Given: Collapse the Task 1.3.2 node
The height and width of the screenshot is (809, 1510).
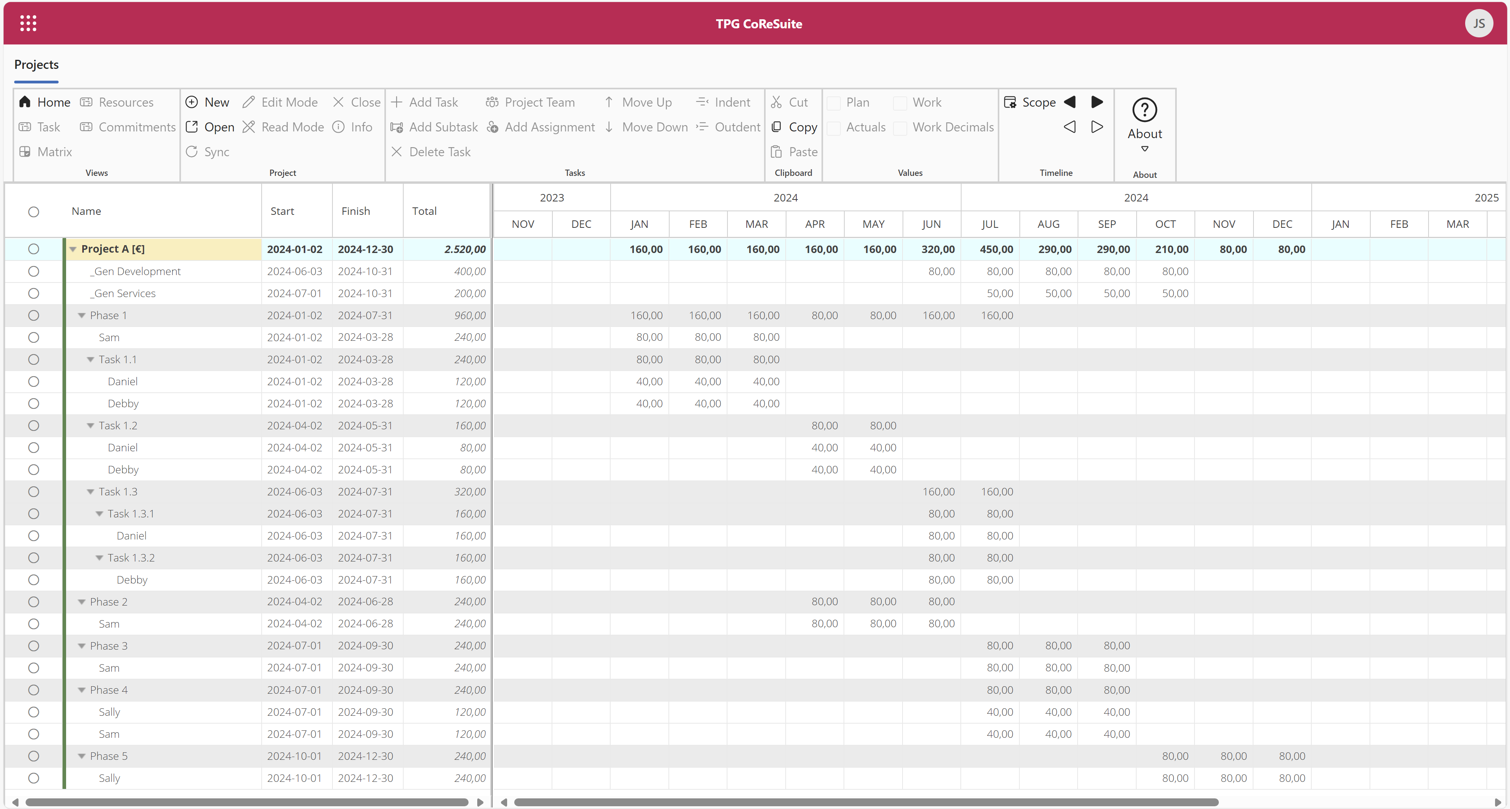Looking at the screenshot, I should [x=100, y=558].
